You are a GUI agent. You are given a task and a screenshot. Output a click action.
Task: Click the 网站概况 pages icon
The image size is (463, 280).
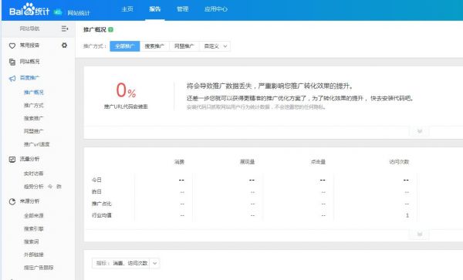click(x=12, y=62)
